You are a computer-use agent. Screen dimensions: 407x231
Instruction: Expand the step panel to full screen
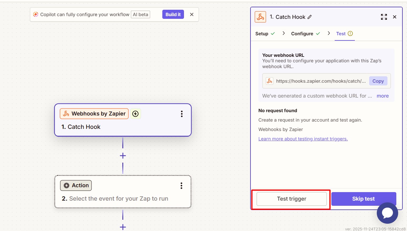click(x=384, y=17)
